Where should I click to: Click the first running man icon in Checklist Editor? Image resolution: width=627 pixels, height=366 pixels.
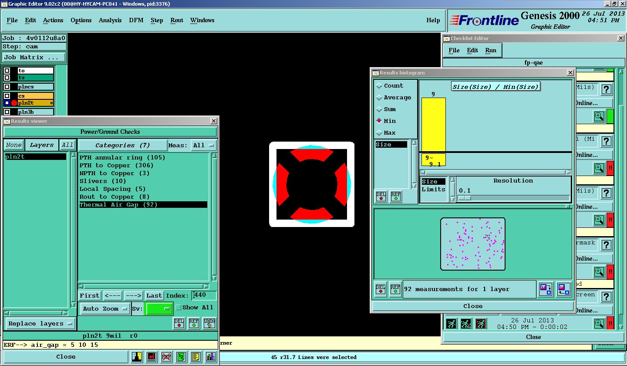point(452,324)
